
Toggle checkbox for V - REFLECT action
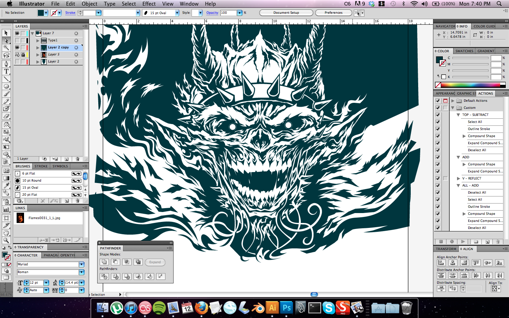point(438,178)
